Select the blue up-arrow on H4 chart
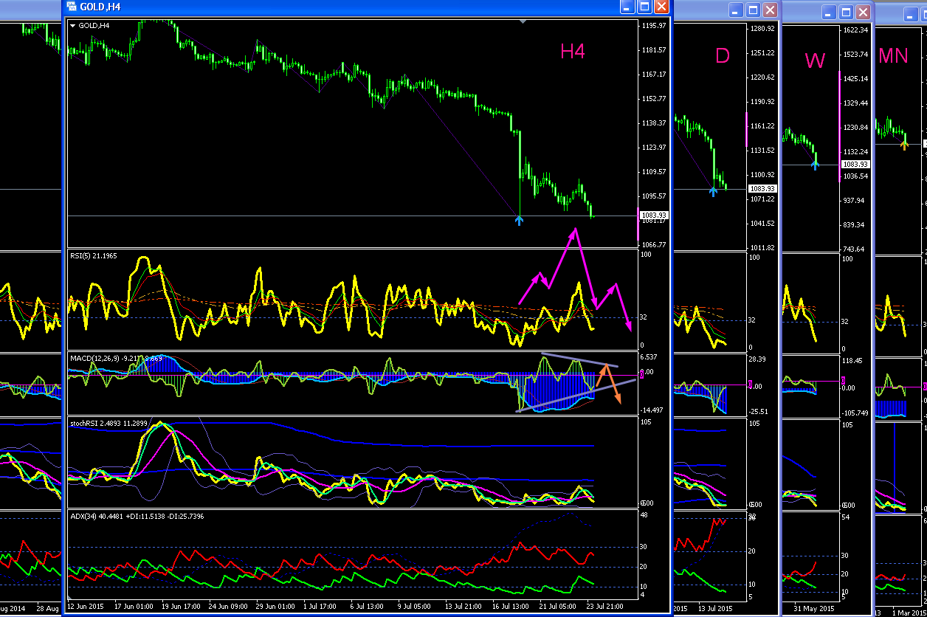The width and height of the screenshot is (927, 617). click(x=520, y=220)
